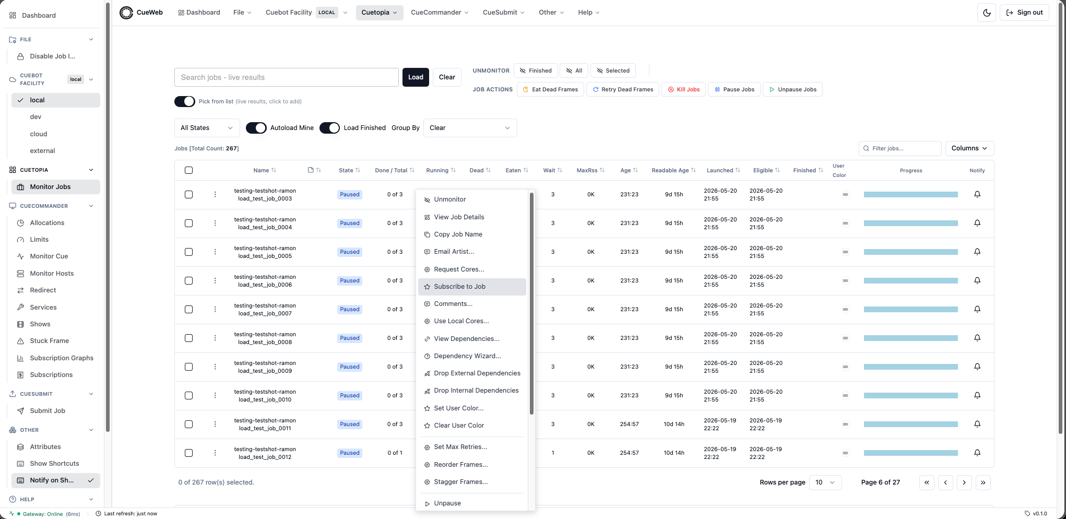Click notify bell for load_test_job_0003

pos(977,194)
